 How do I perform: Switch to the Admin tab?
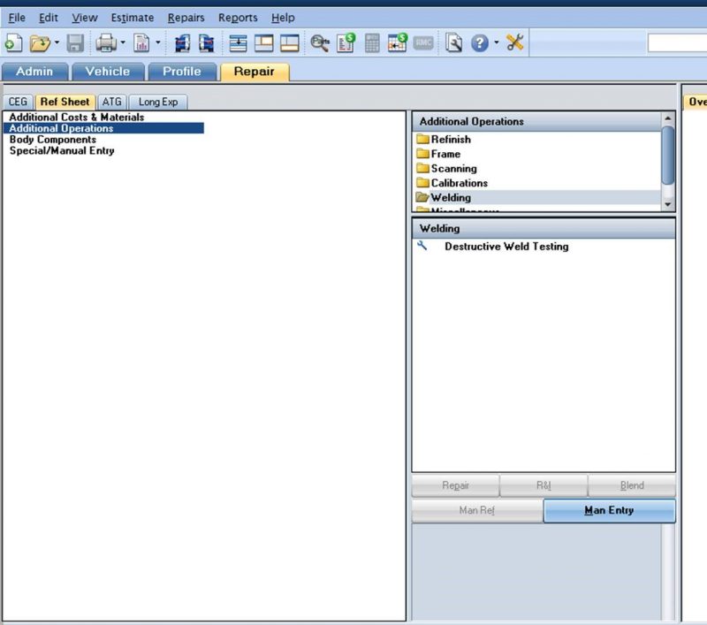point(34,72)
